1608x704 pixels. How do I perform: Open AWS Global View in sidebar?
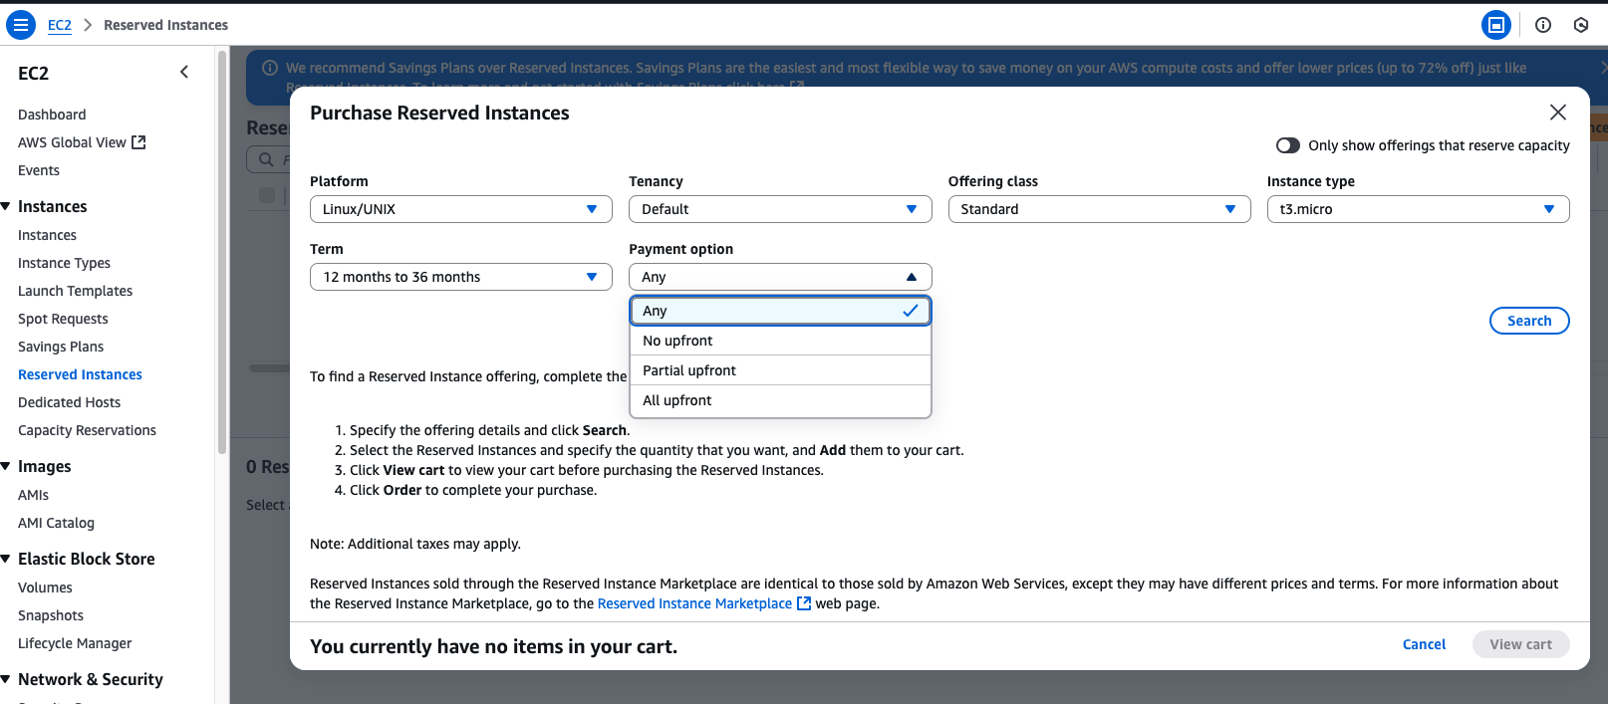72,142
